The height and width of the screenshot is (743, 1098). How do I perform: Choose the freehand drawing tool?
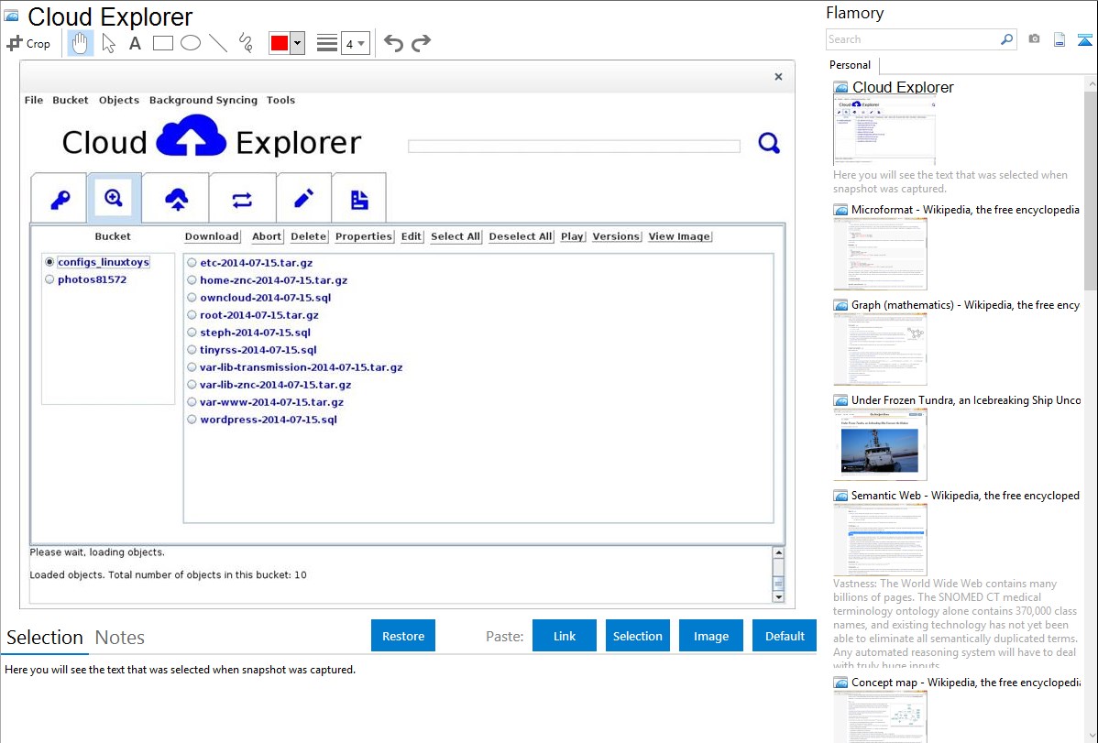pyautogui.click(x=246, y=43)
